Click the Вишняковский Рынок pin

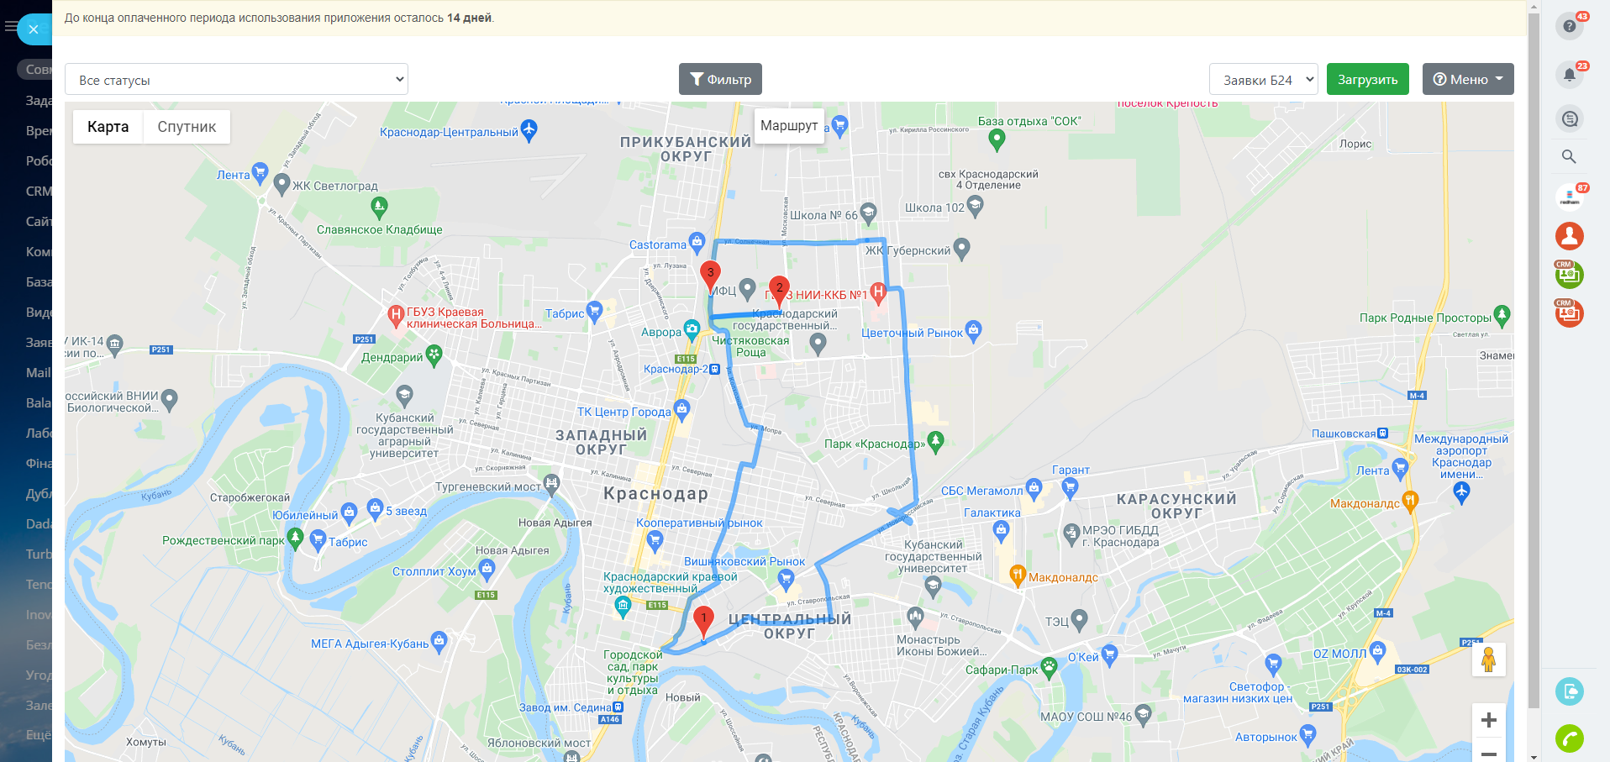coord(786,579)
